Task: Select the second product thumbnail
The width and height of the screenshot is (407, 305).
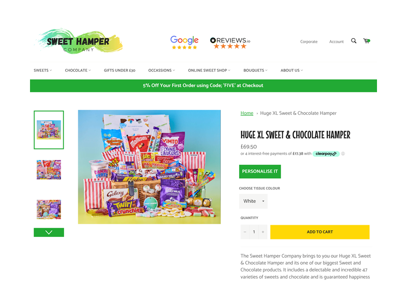Action: click(49, 170)
